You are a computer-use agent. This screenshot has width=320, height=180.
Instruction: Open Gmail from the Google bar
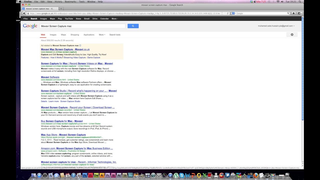(87, 18)
